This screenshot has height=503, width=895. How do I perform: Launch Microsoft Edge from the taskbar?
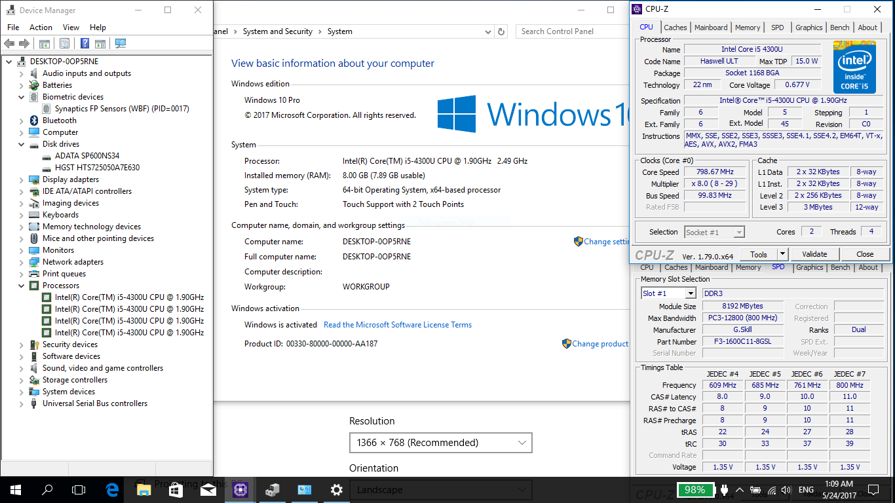pyautogui.click(x=112, y=489)
